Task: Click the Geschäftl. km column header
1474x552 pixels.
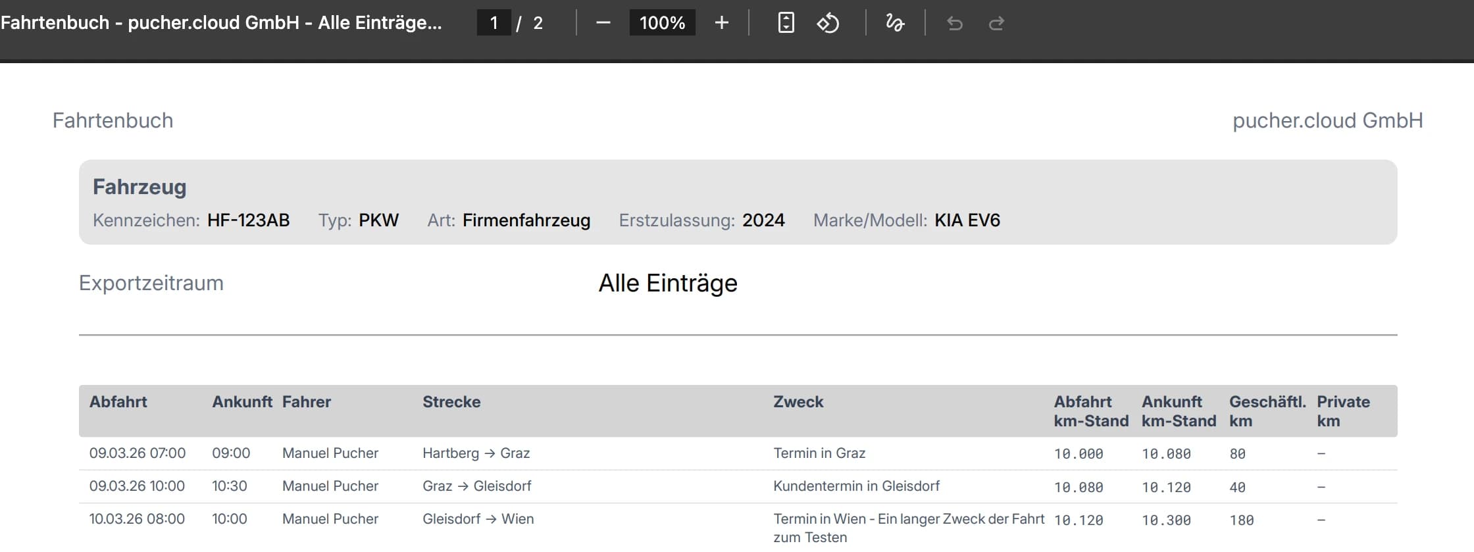Action: point(1267,411)
